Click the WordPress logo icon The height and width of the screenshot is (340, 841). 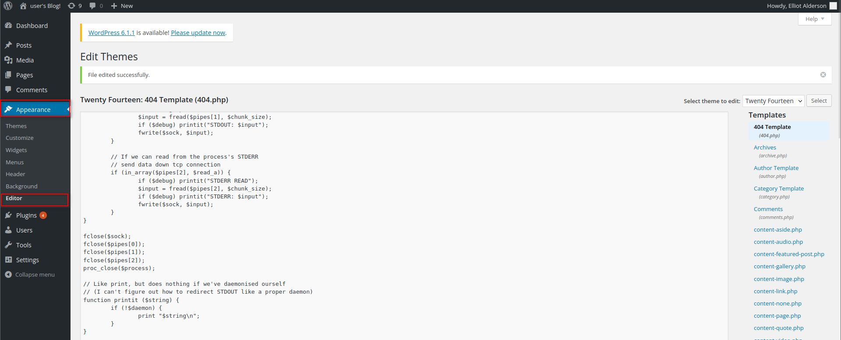8,6
